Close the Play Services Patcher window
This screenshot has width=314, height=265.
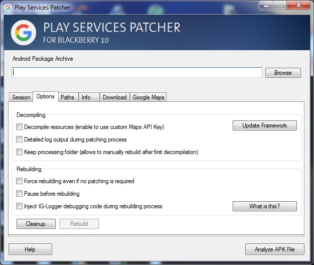pos(298,6)
